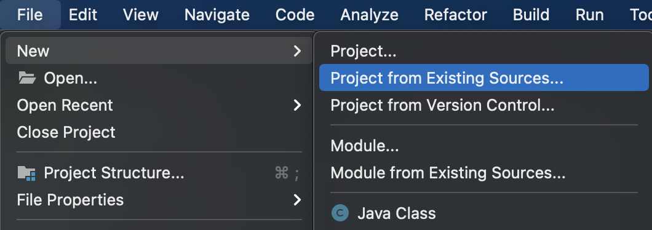Open the Code menu
Image resolution: width=652 pixels, height=230 pixels.
point(295,15)
